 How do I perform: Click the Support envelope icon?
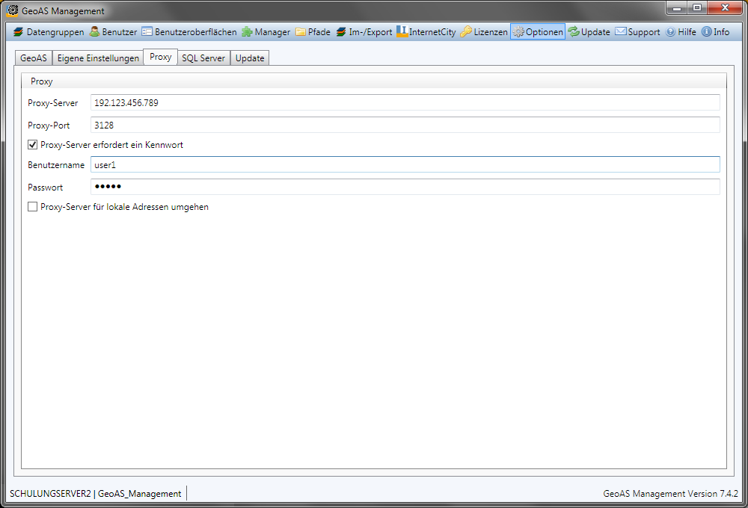pyautogui.click(x=621, y=32)
